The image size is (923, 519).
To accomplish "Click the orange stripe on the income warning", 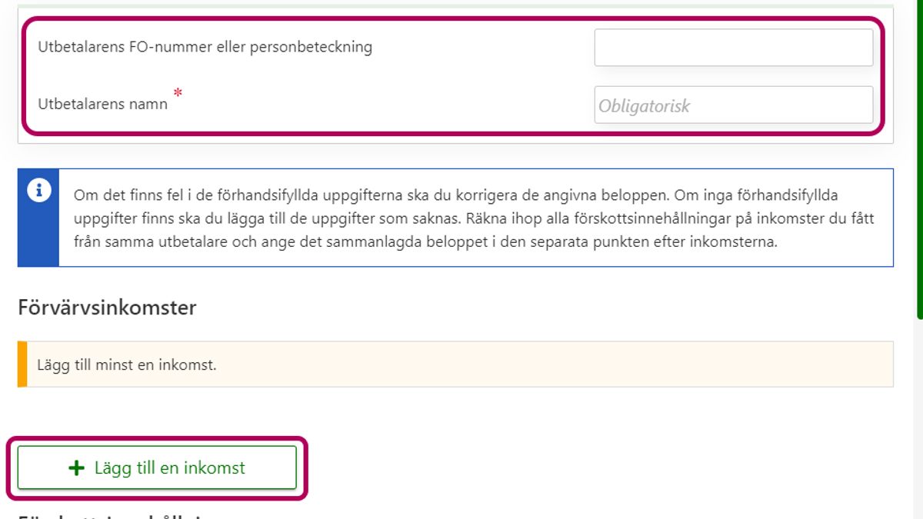I will click(22, 364).
